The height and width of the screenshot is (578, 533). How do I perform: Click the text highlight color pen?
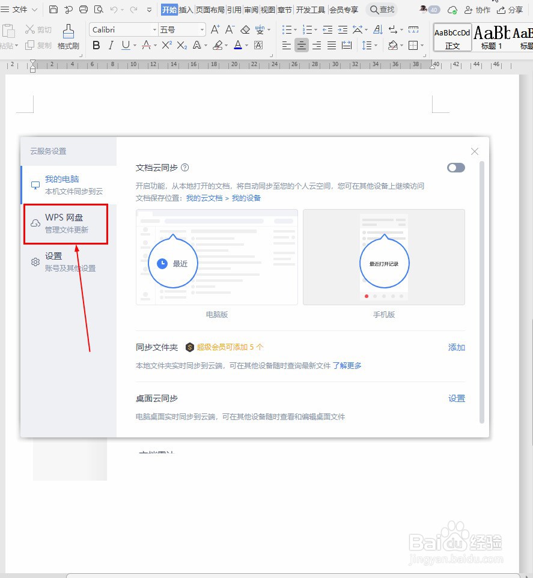tap(218, 45)
